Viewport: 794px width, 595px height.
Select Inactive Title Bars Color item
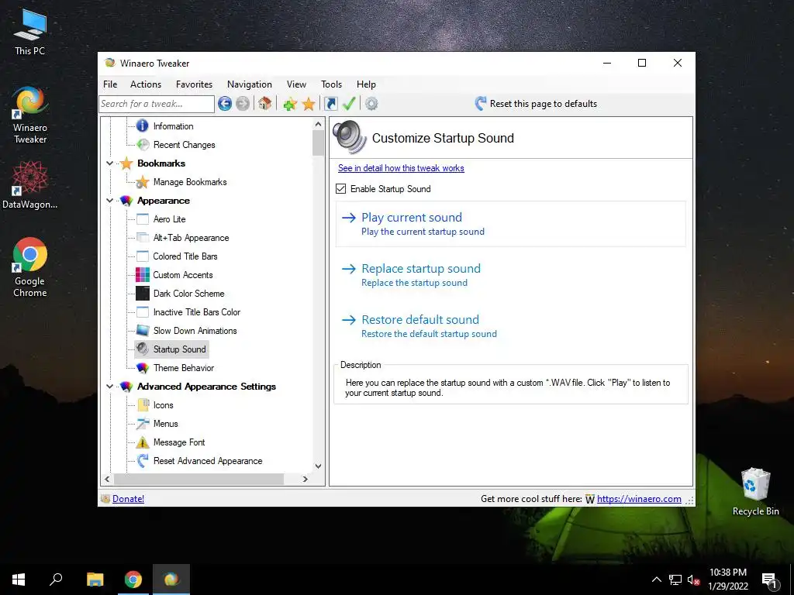tap(196, 312)
